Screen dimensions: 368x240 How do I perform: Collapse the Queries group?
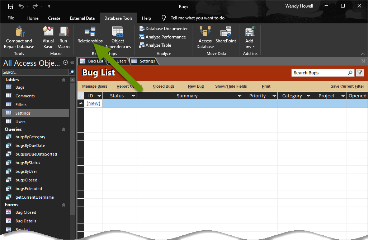point(63,129)
